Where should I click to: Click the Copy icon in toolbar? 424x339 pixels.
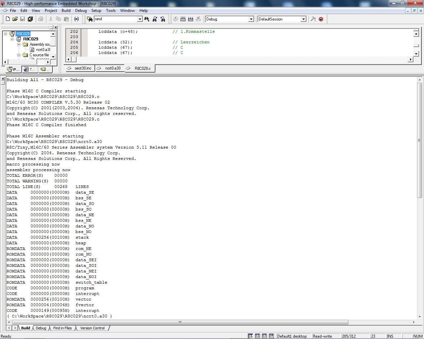tap(59, 19)
